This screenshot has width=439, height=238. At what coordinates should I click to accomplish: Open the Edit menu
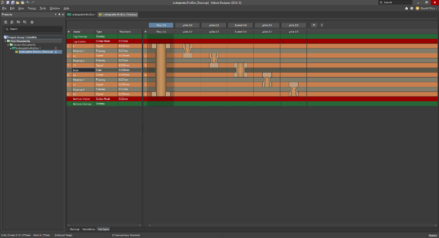point(12,8)
